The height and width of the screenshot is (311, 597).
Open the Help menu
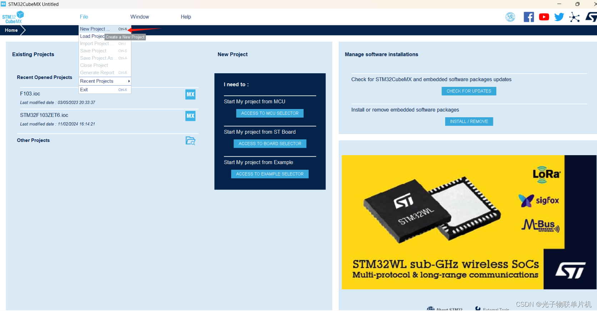coord(186,17)
